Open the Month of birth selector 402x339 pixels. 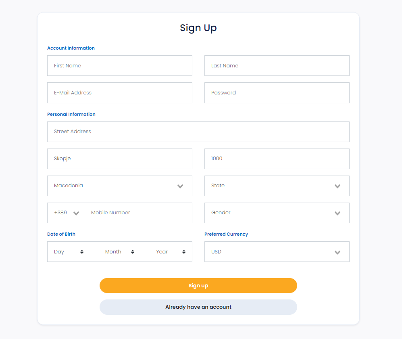(x=120, y=252)
